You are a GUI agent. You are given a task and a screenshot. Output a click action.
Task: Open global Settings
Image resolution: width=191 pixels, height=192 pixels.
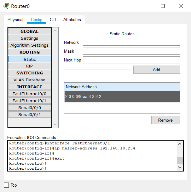click(30, 38)
